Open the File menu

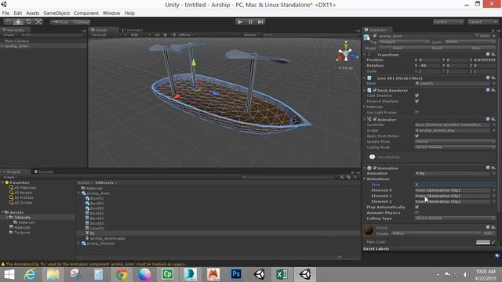point(5,13)
